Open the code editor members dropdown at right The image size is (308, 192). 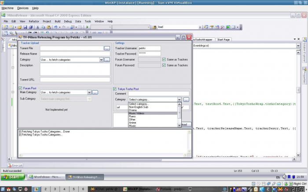pos(298,46)
